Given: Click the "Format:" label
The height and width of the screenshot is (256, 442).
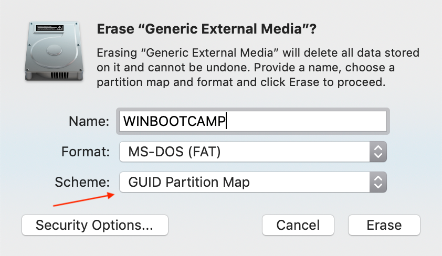Looking at the screenshot, I should [x=86, y=152].
